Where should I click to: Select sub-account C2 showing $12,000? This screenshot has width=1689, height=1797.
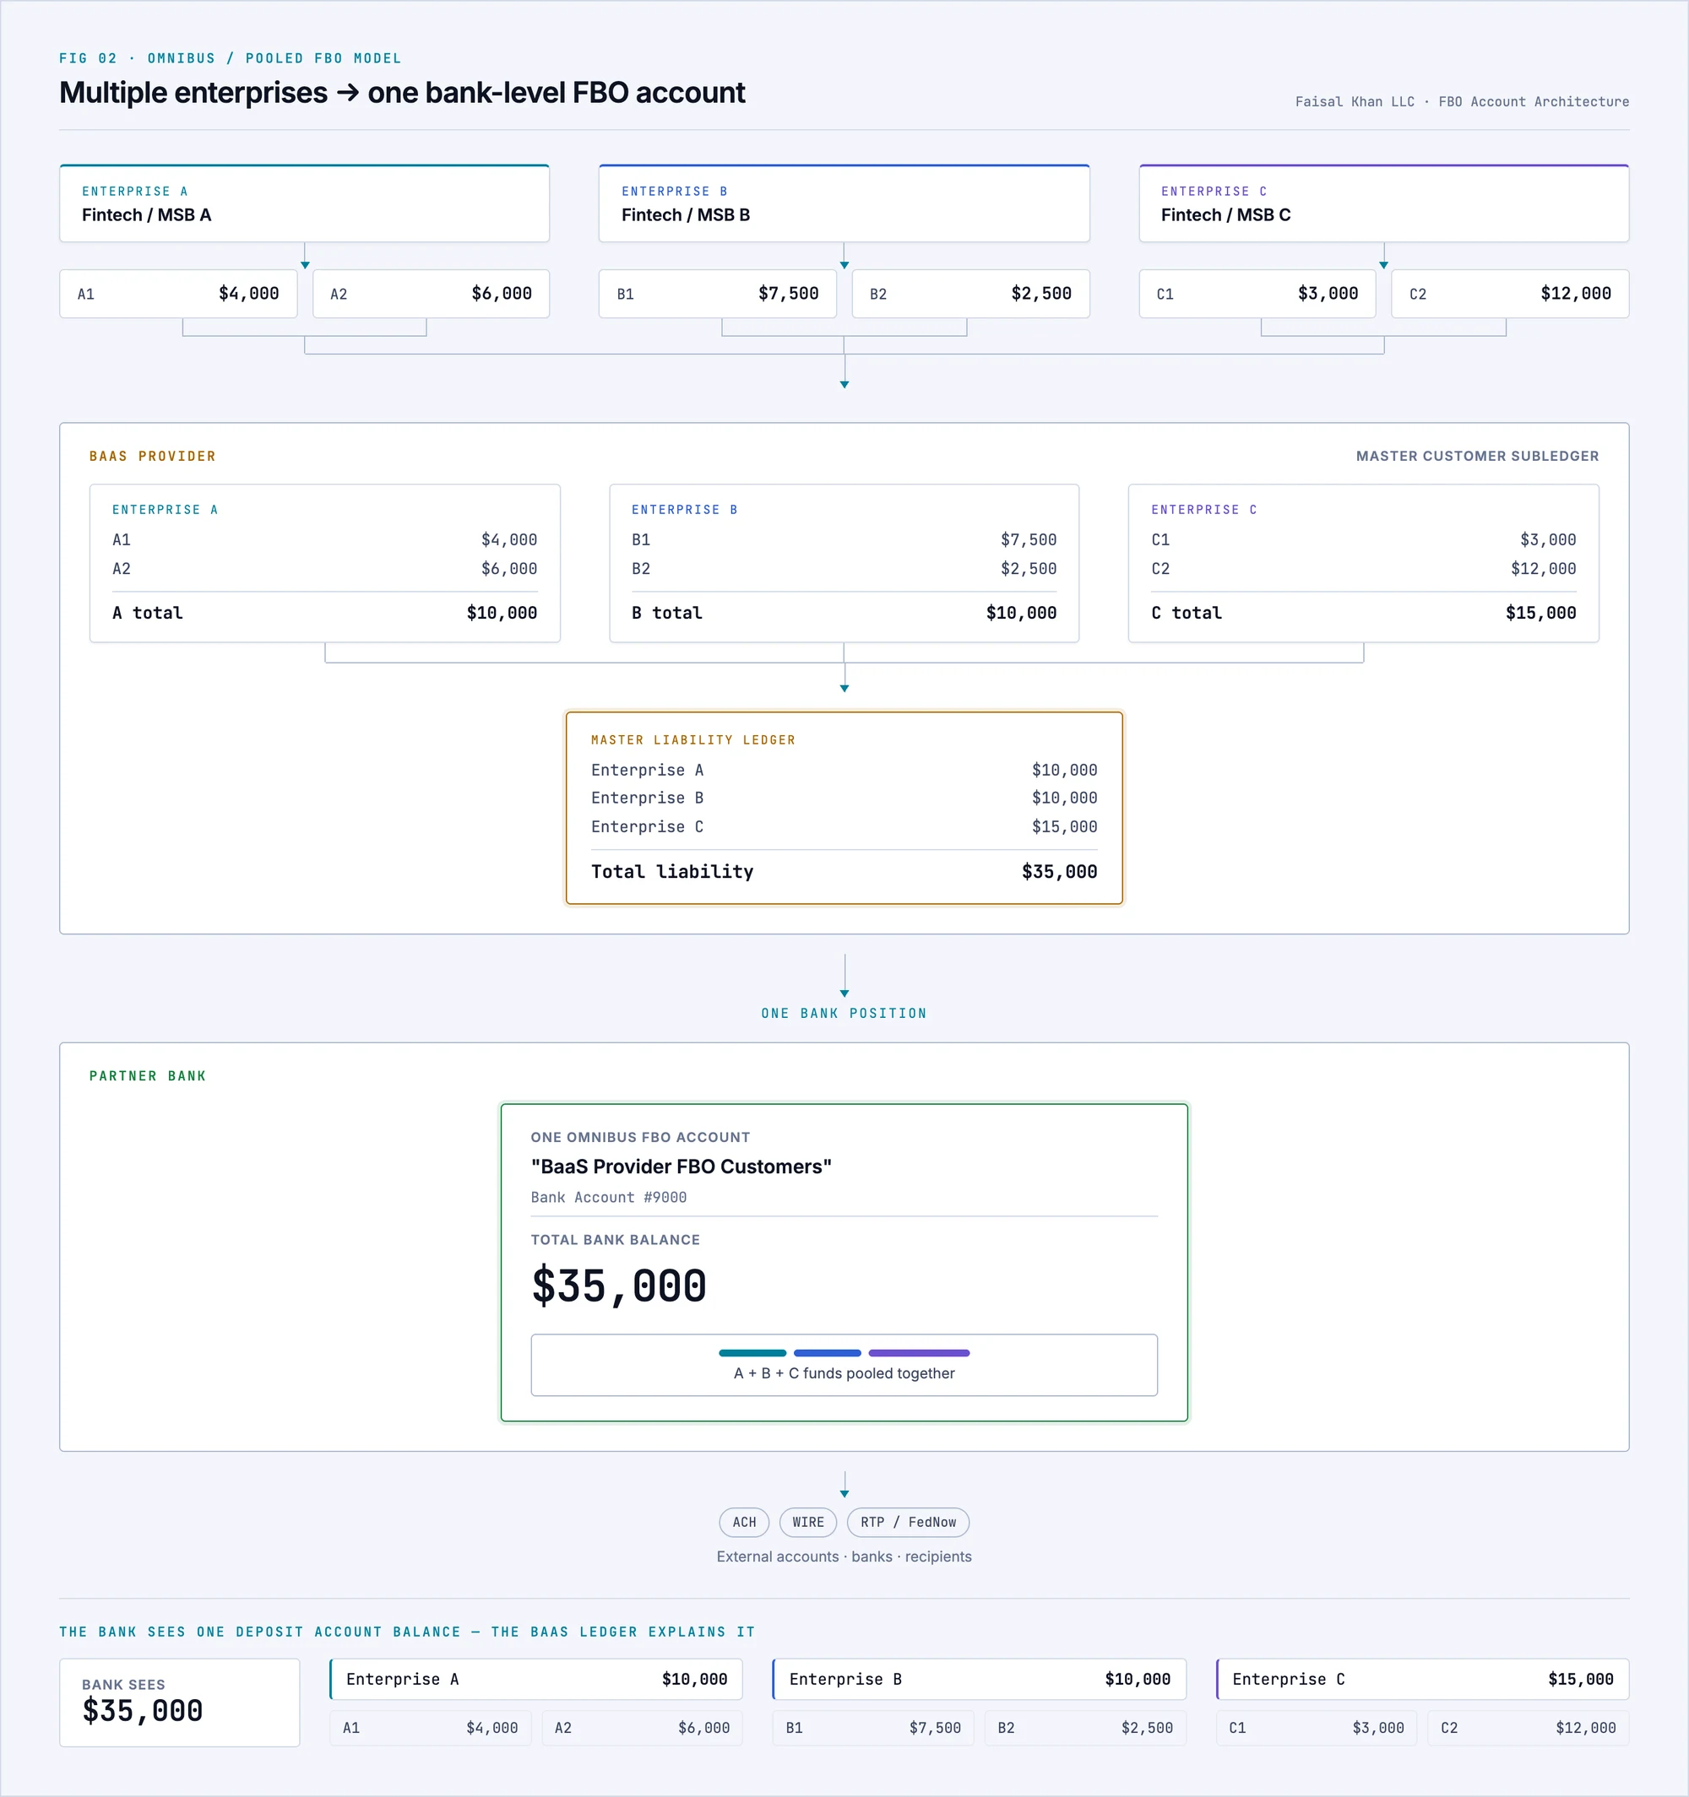pos(1510,294)
